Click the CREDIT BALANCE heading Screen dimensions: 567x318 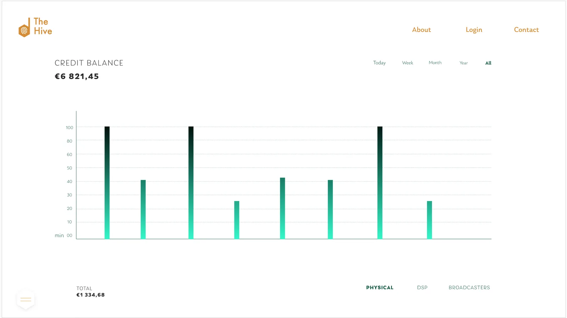pos(89,63)
